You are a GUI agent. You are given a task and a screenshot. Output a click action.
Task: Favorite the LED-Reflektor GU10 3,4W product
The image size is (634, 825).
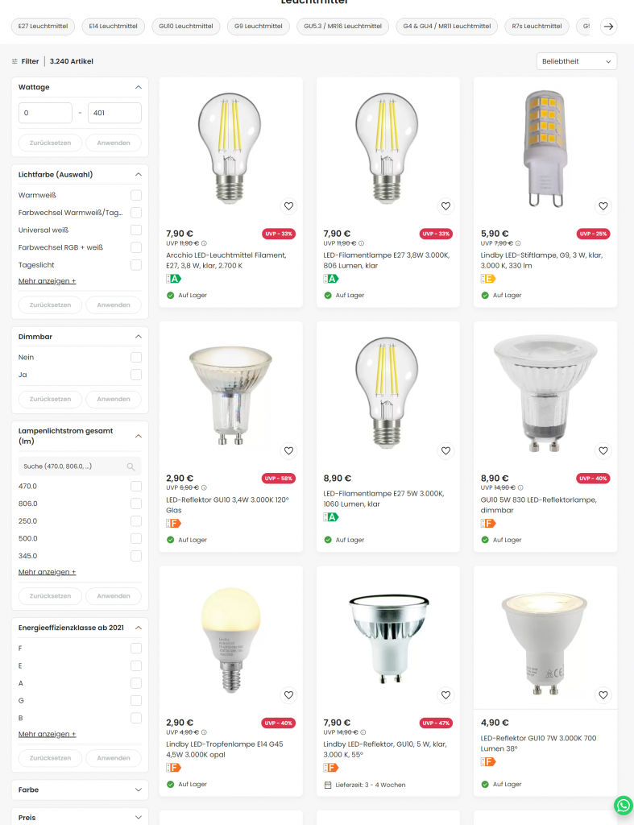coord(288,450)
